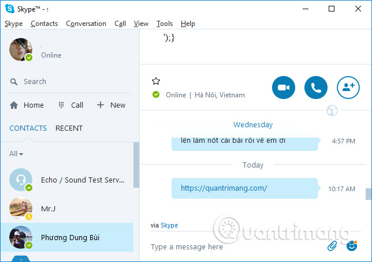Screen dimensions: 372x262
Task: Click the Echo / Sound Test Service avatar
Action: (x=21, y=180)
